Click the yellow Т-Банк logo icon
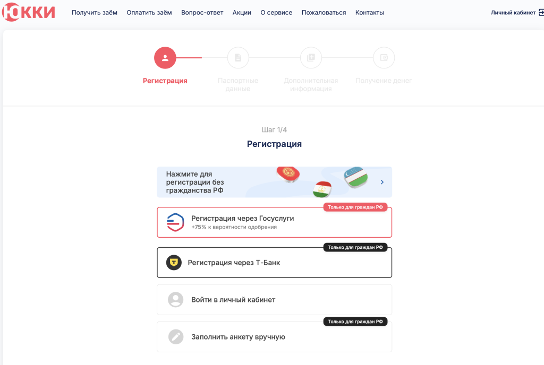Viewport: 544px width, 365px height. pyautogui.click(x=174, y=263)
